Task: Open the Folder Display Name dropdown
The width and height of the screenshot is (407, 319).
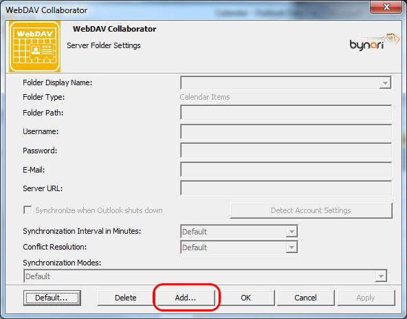Action: pos(385,82)
